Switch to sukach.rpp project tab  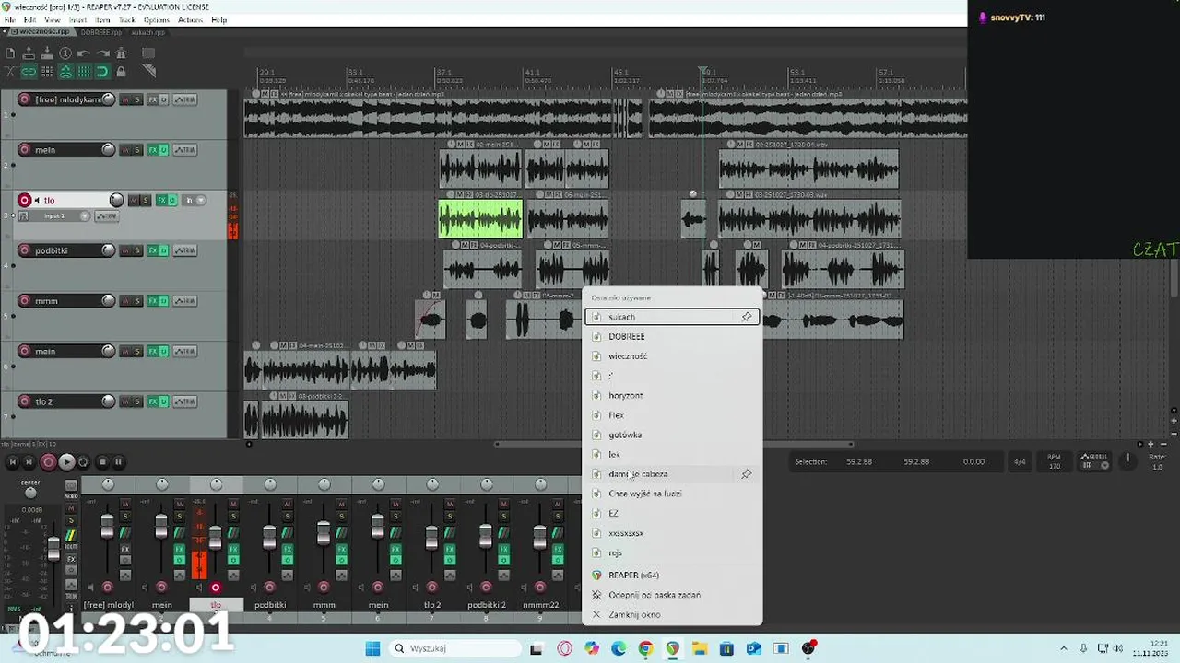click(x=147, y=31)
